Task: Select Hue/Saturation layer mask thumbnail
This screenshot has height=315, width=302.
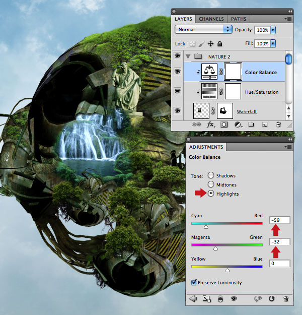Action: pos(233,91)
